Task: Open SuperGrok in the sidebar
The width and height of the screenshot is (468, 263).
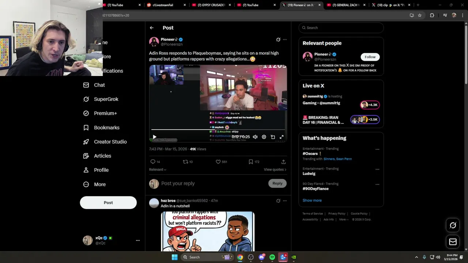Action: click(101, 99)
